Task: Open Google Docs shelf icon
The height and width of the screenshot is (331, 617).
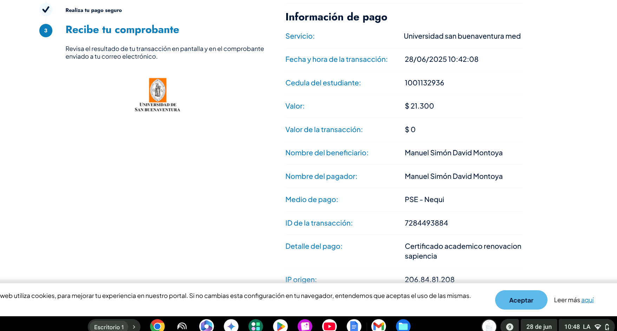Action: 354,326
